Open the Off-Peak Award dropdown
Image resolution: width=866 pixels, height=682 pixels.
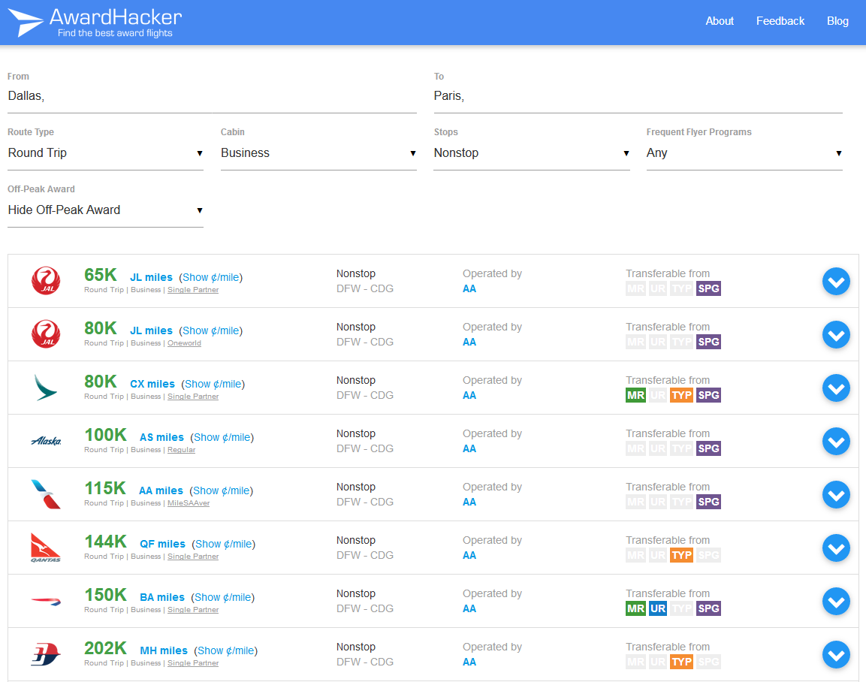click(x=105, y=210)
